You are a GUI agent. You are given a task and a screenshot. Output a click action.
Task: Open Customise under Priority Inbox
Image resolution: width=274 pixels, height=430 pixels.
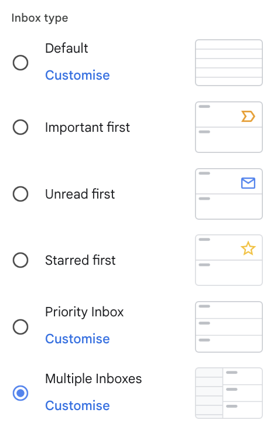pos(77,339)
